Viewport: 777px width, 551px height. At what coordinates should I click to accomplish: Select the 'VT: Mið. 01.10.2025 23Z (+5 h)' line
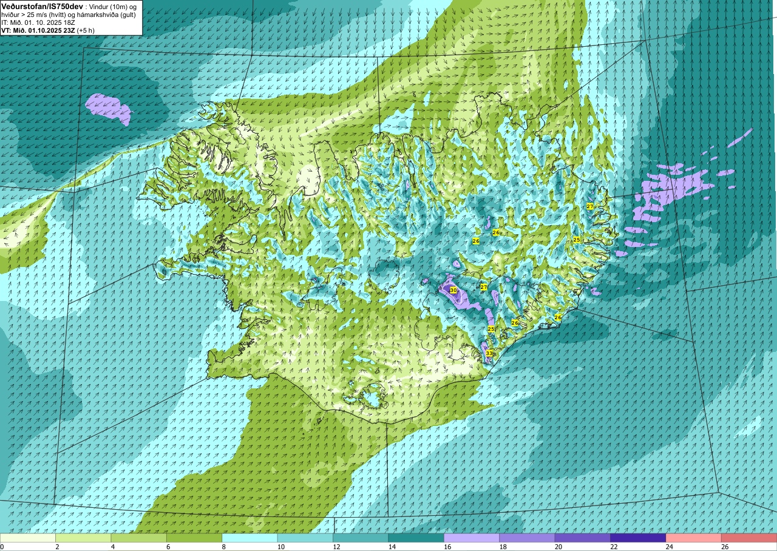pos(48,30)
